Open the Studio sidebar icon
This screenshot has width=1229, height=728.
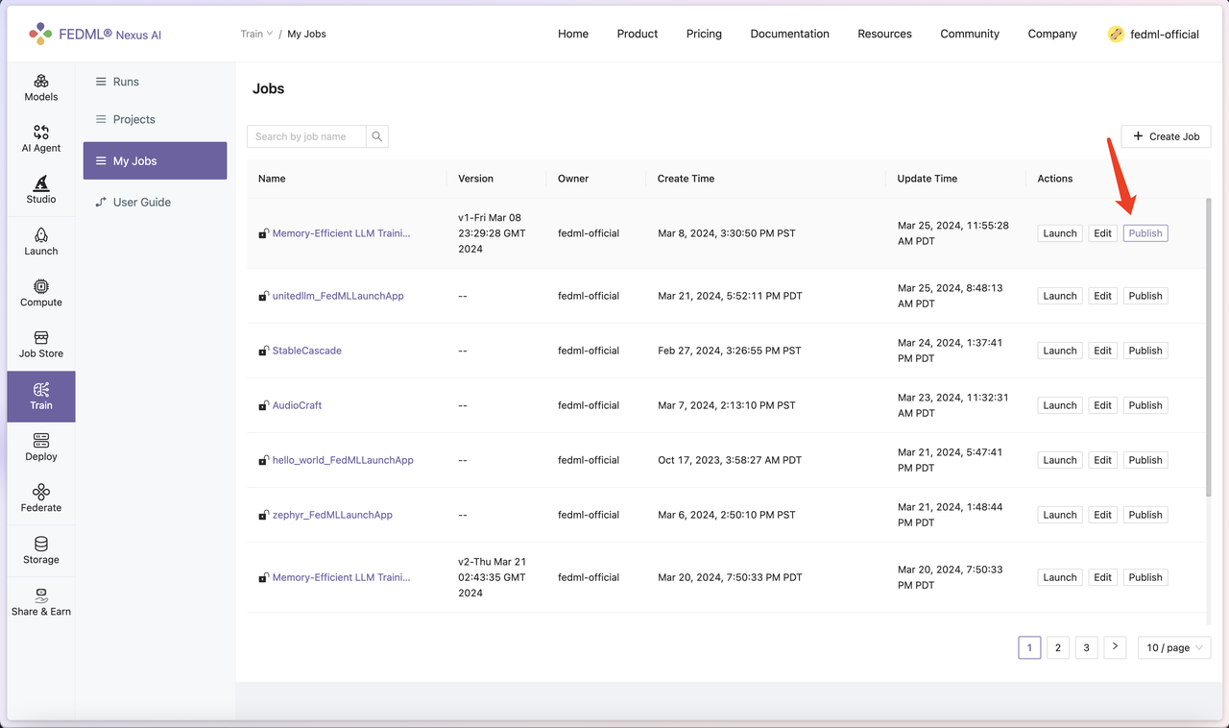(41, 183)
